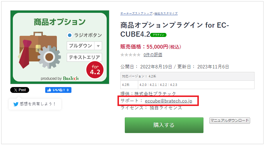Click the red "for 4.2" circle badge

[95, 70]
